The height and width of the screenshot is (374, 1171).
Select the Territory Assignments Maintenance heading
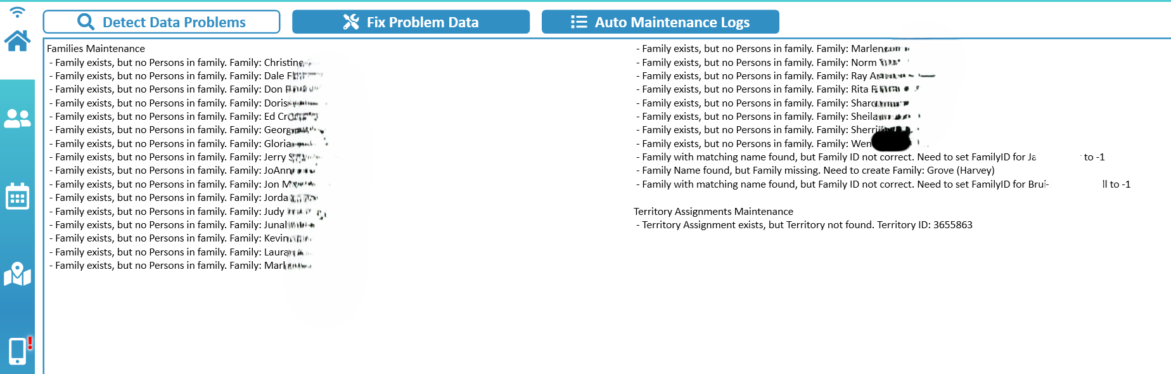713,212
